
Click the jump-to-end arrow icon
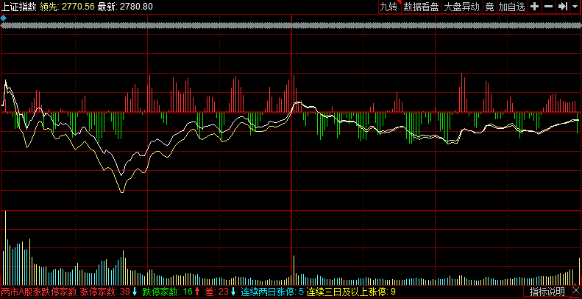562,7
